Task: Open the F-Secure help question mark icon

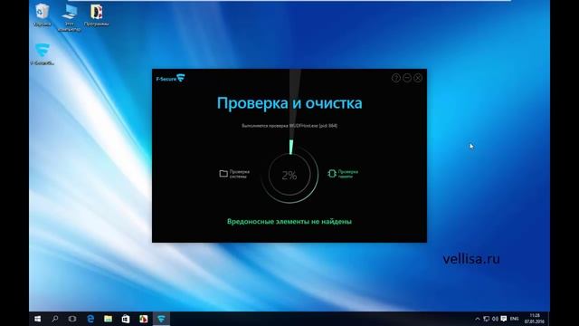Action: (396, 78)
